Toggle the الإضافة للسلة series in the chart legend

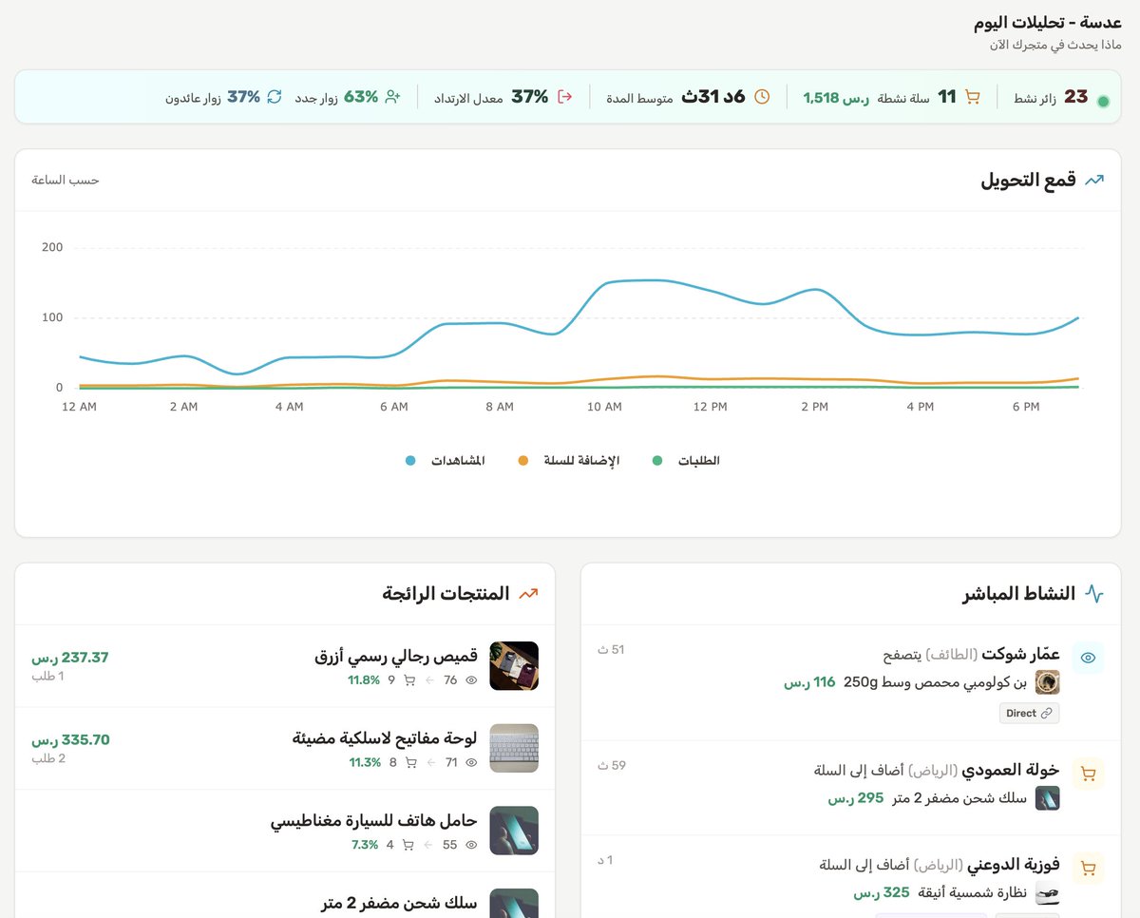click(568, 461)
